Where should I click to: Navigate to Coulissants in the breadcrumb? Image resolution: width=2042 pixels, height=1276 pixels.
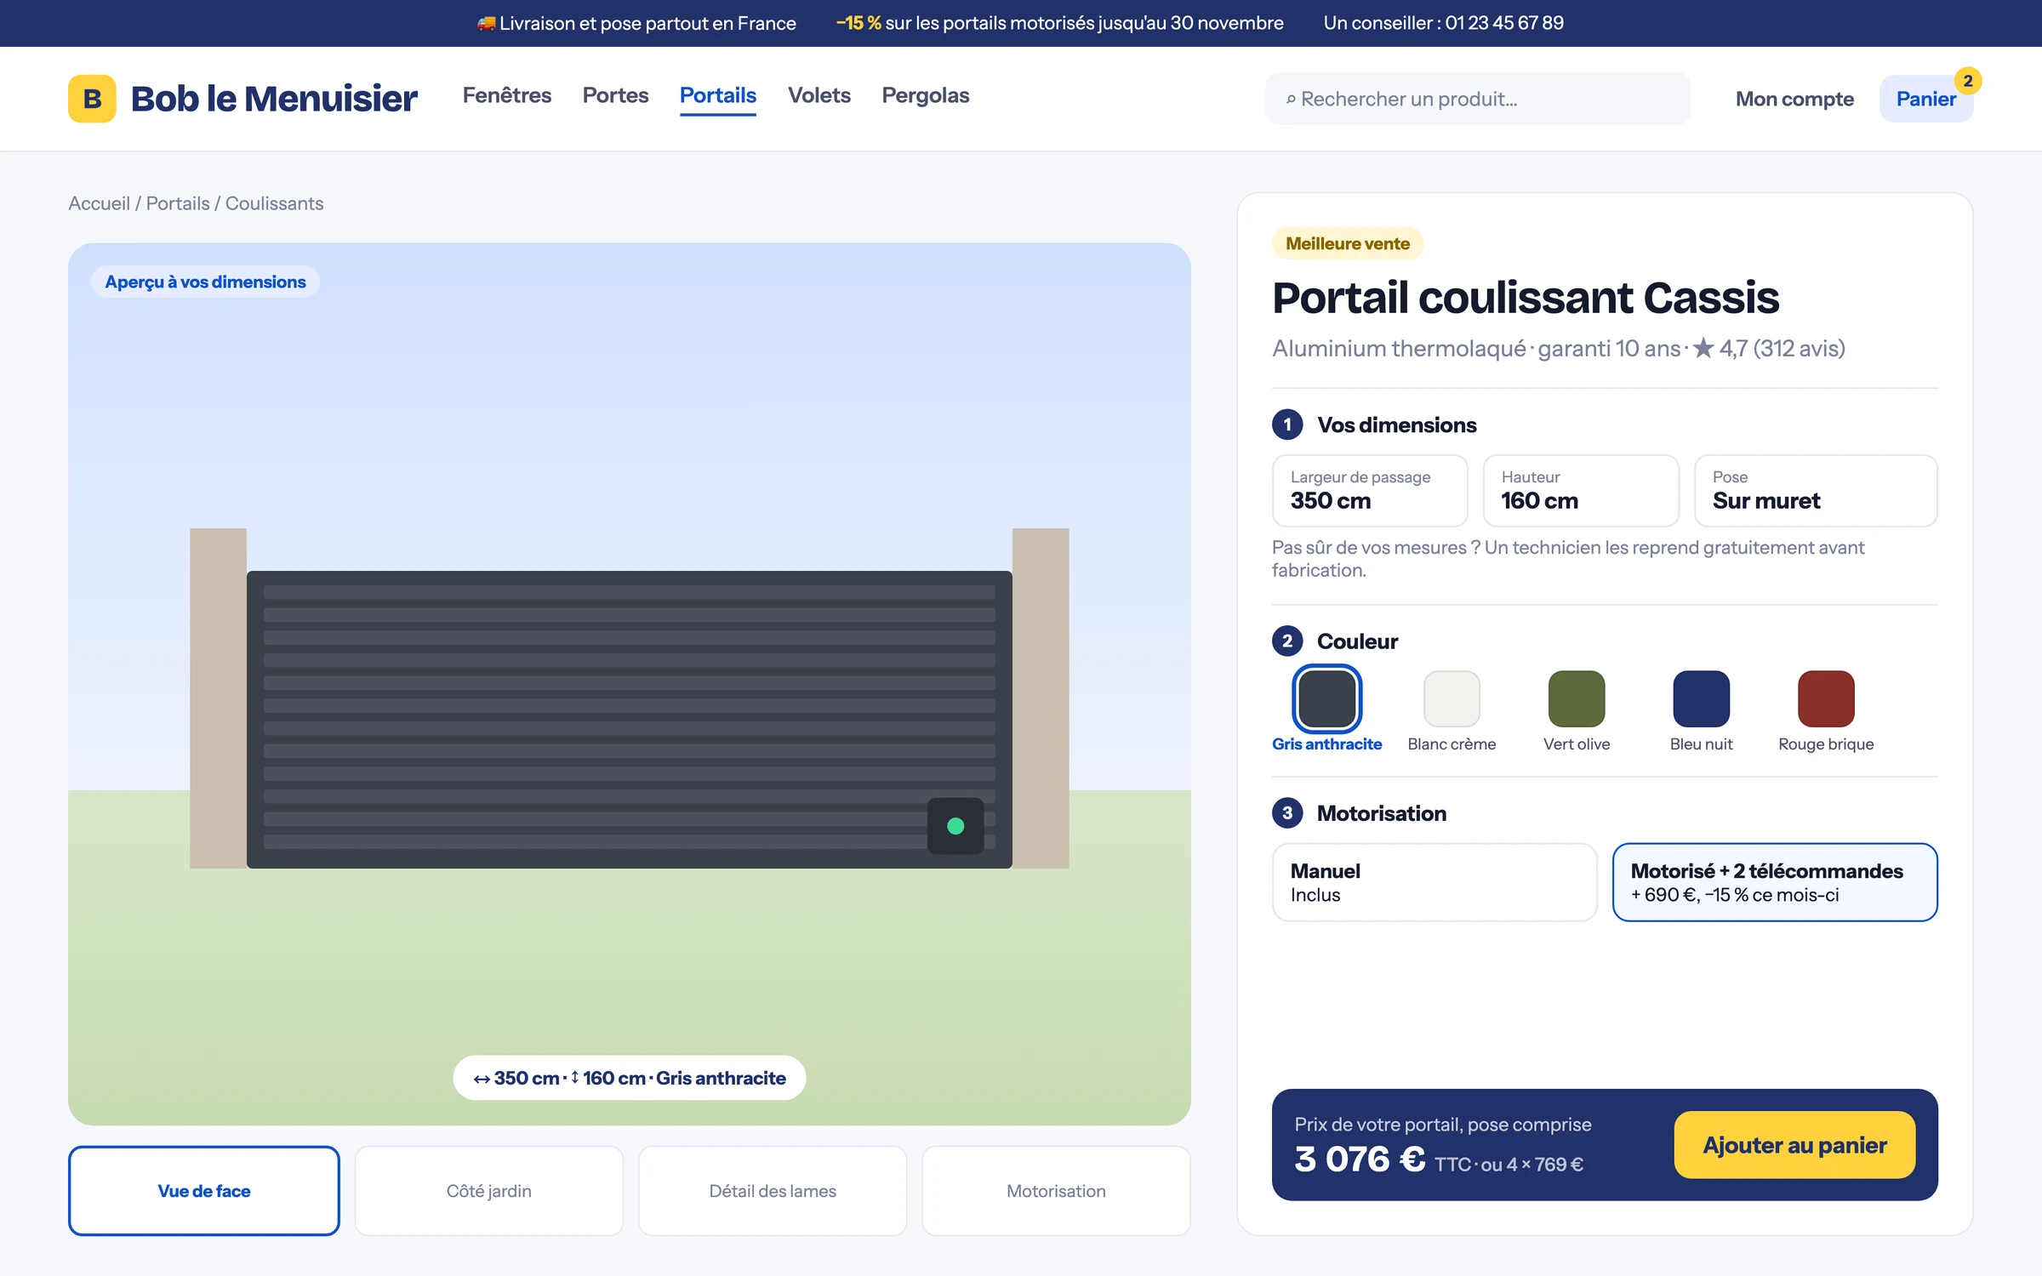coord(274,203)
